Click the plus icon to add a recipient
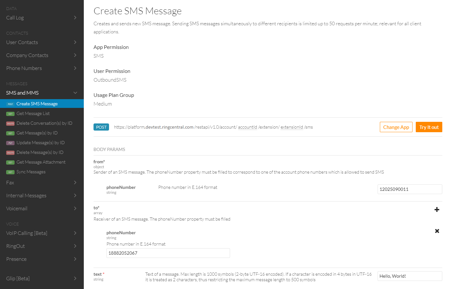 point(437,210)
